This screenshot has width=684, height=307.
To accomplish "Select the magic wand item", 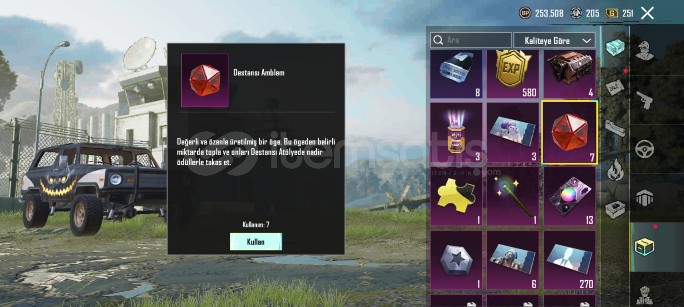I will coord(512,196).
